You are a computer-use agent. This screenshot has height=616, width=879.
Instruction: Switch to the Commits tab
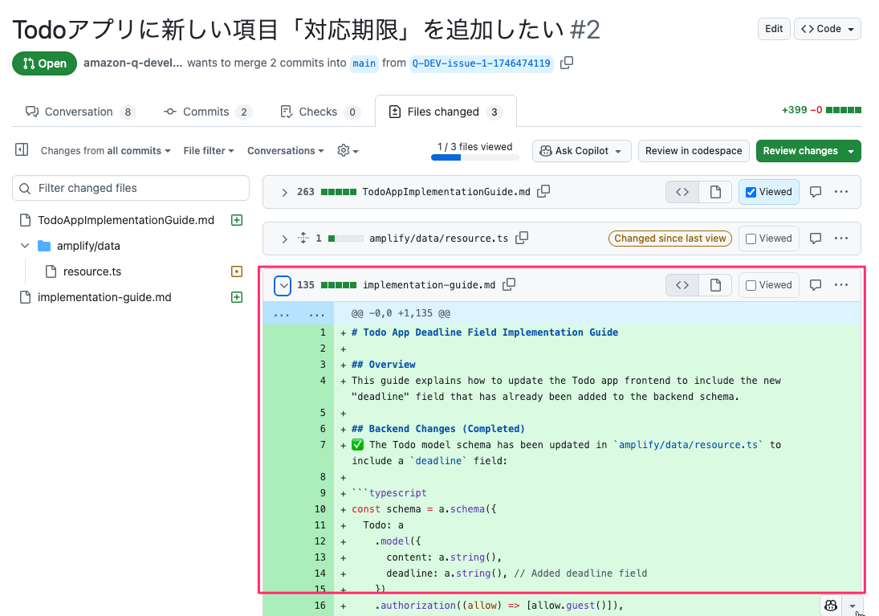(207, 112)
